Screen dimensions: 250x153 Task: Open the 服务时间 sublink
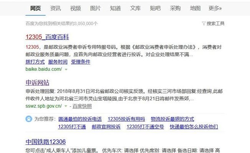[58, 62]
